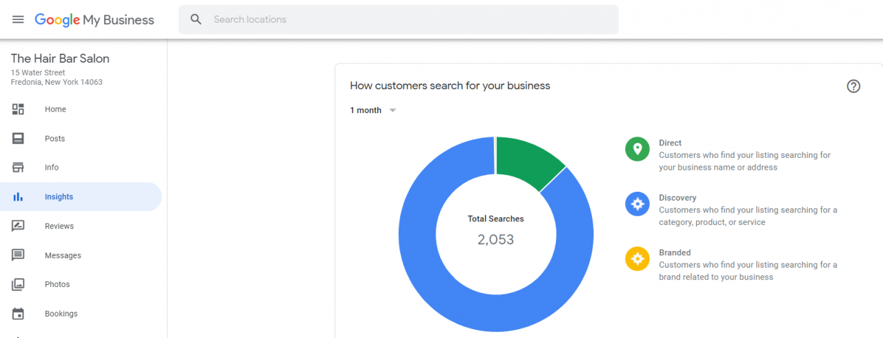Click the Home dashboard icon
Screen dimensions: 883x338
click(18, 109)
